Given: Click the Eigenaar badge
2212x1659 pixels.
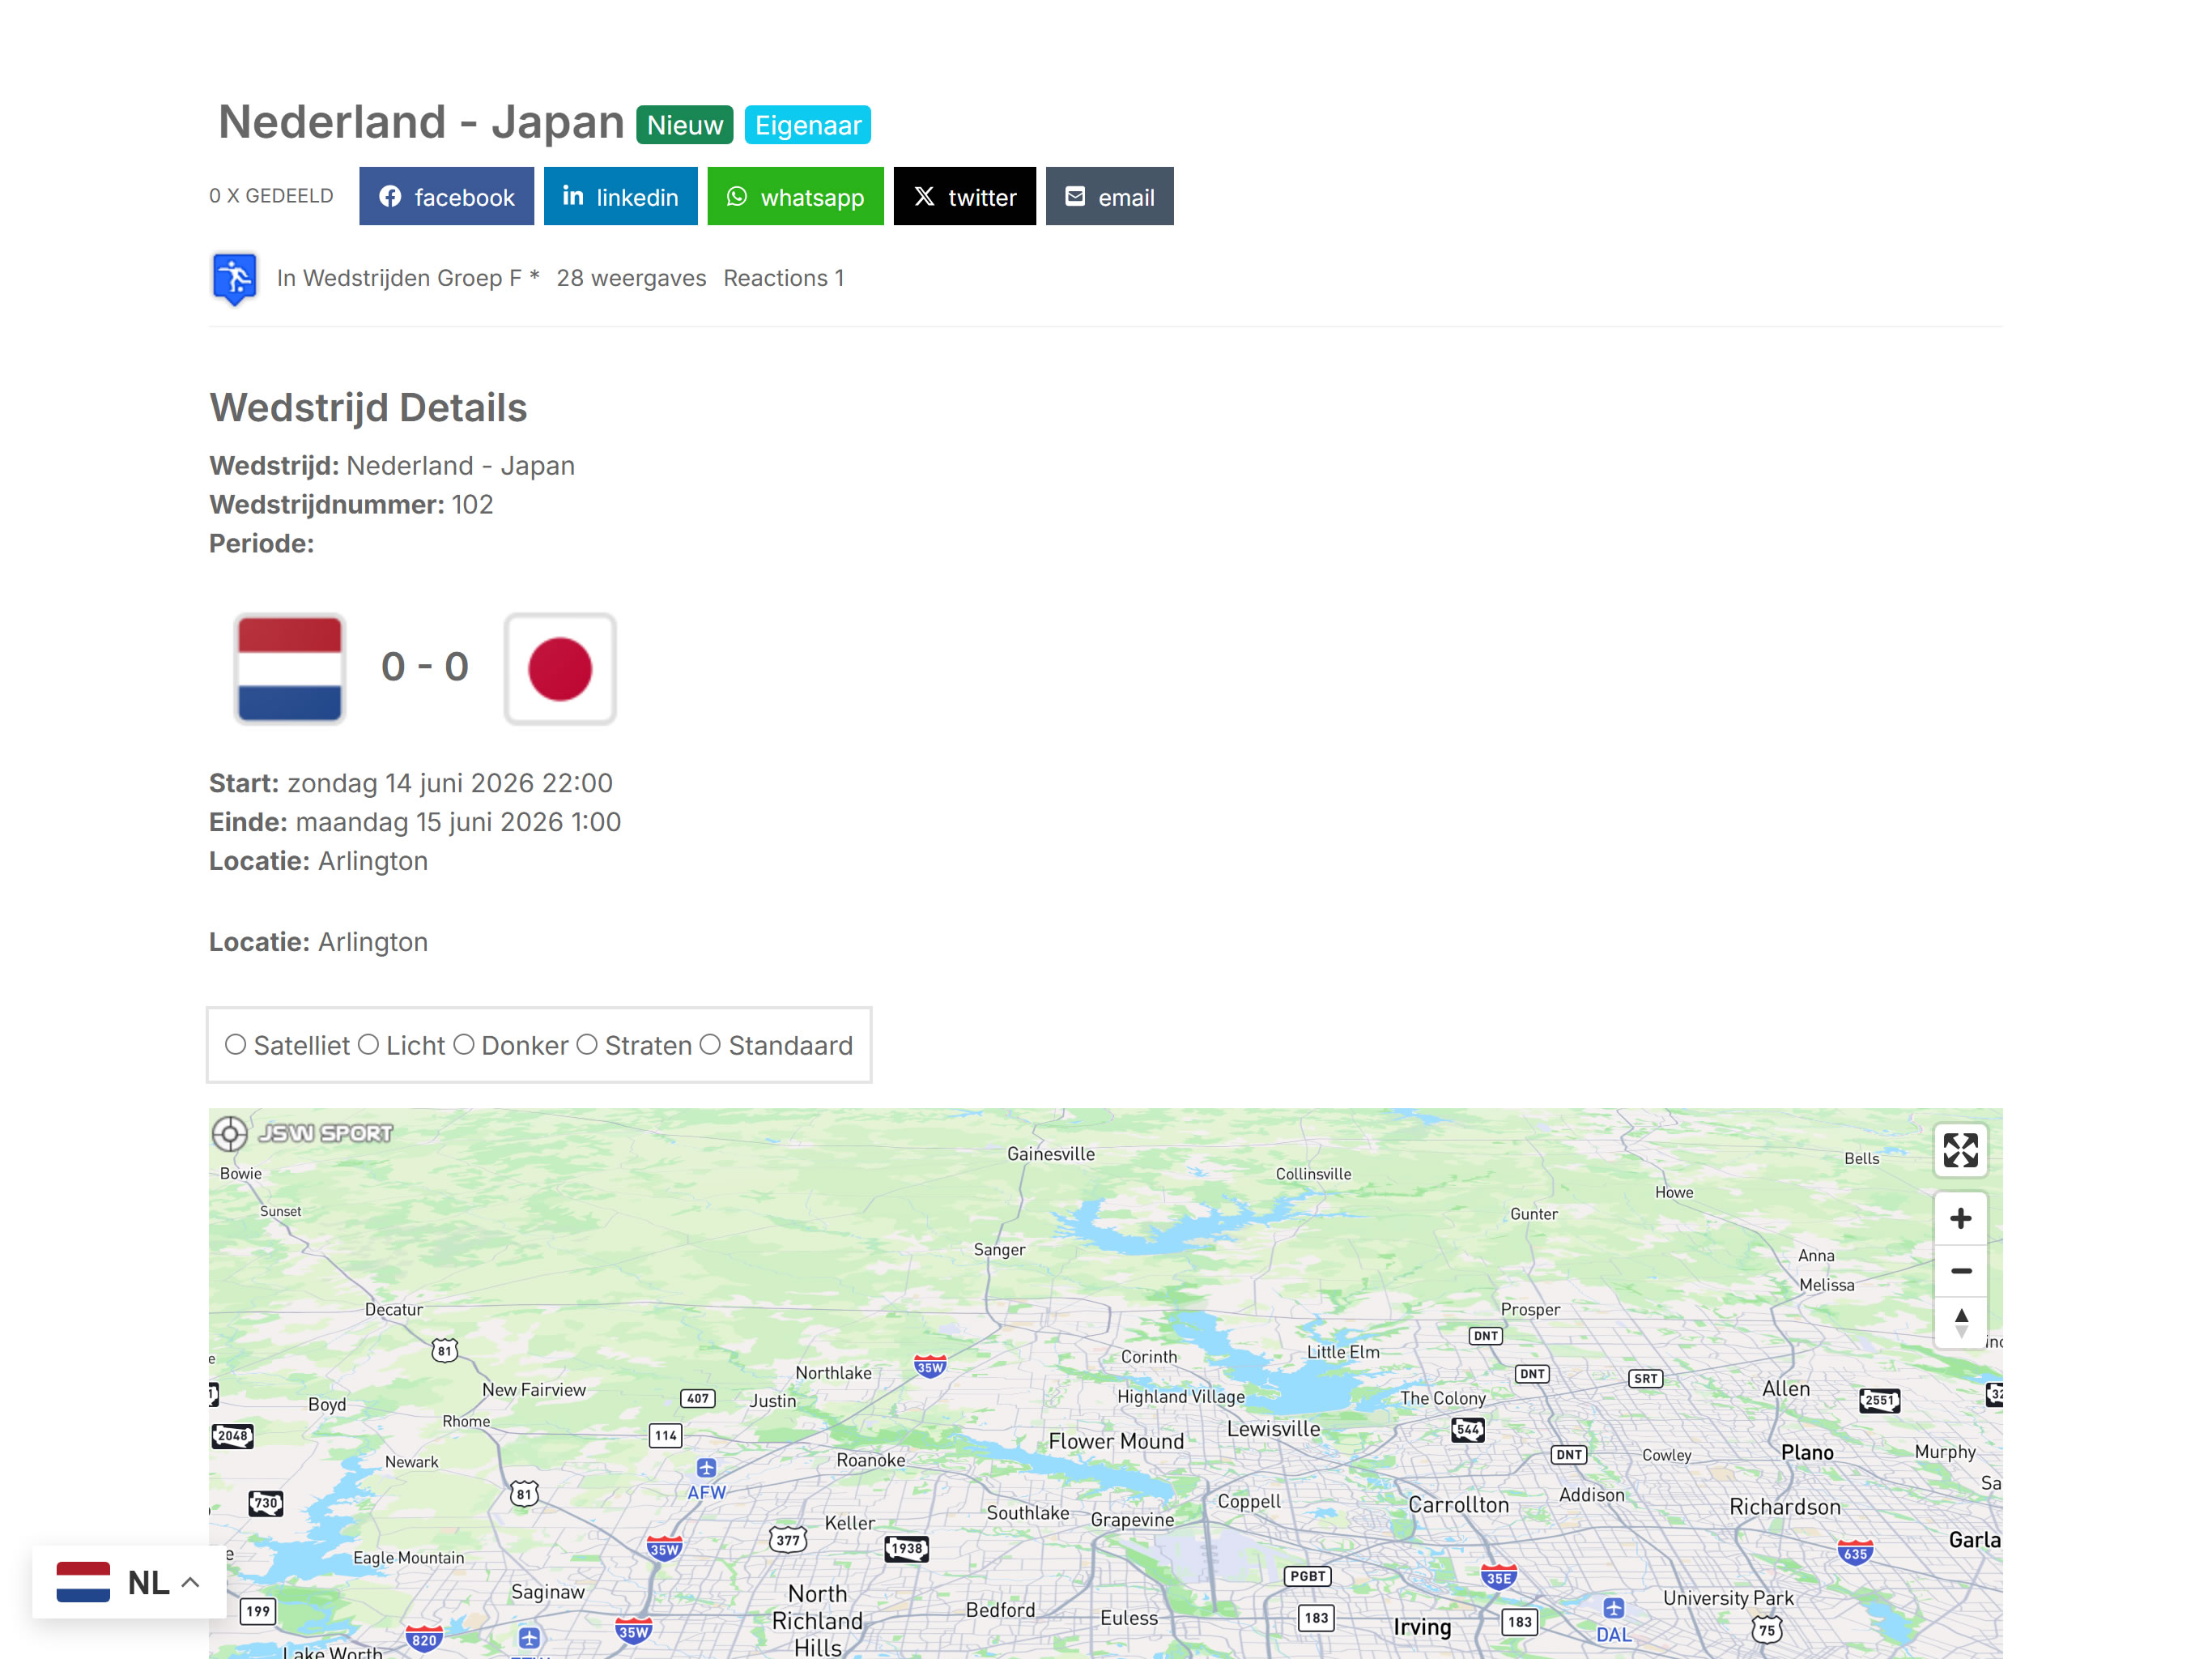Looking at the screenshot, I should pyautogui.click(x=807, y=125).
